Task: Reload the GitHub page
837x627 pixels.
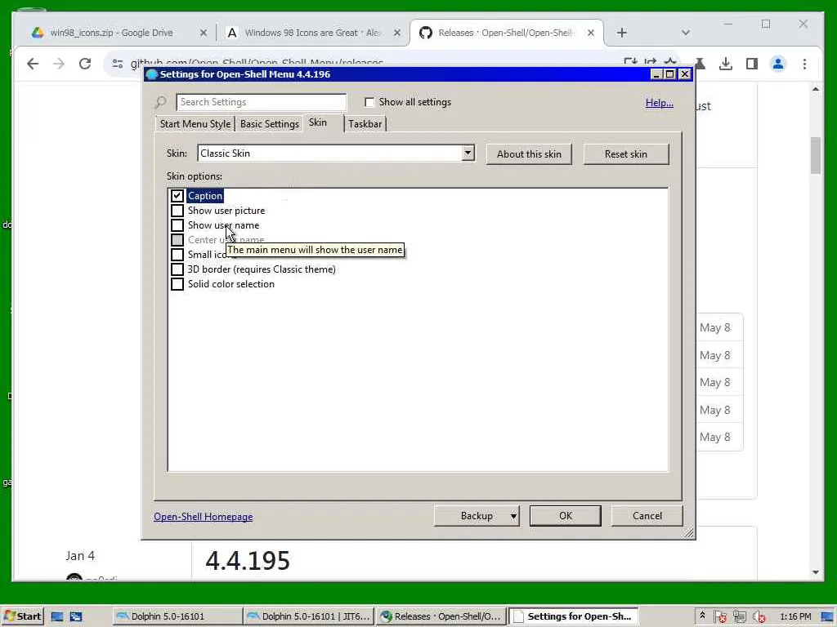Action: click(85, 64)
